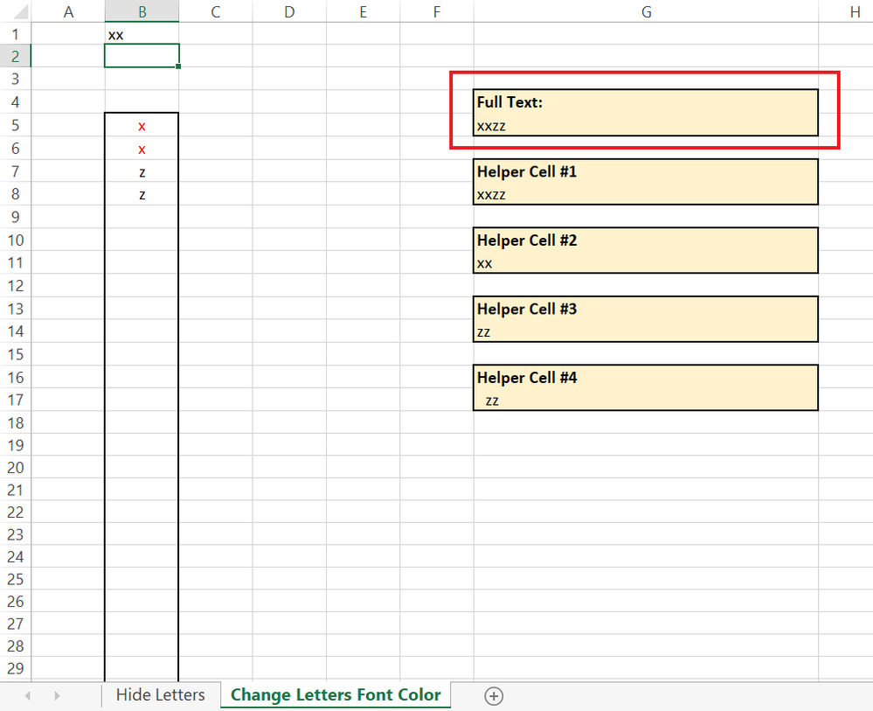Select column C header
The image size is (873, 711).
216,11
